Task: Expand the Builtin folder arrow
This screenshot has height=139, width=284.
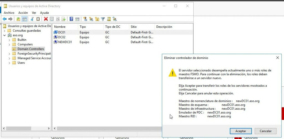Action: 9,40
